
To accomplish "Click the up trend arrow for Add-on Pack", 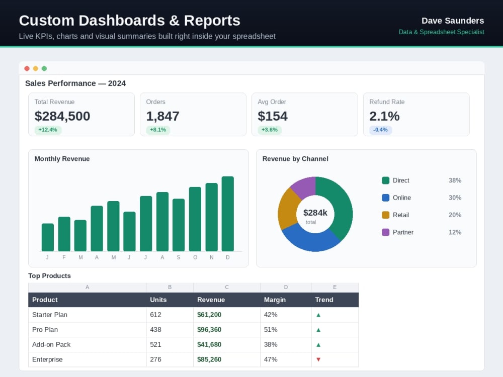I will 318,345.
